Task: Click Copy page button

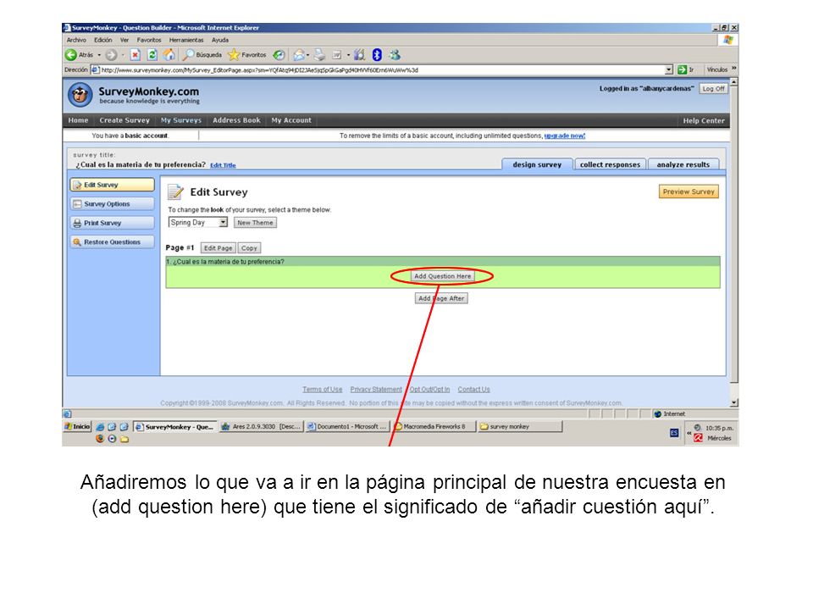Action: coord(249,248)
